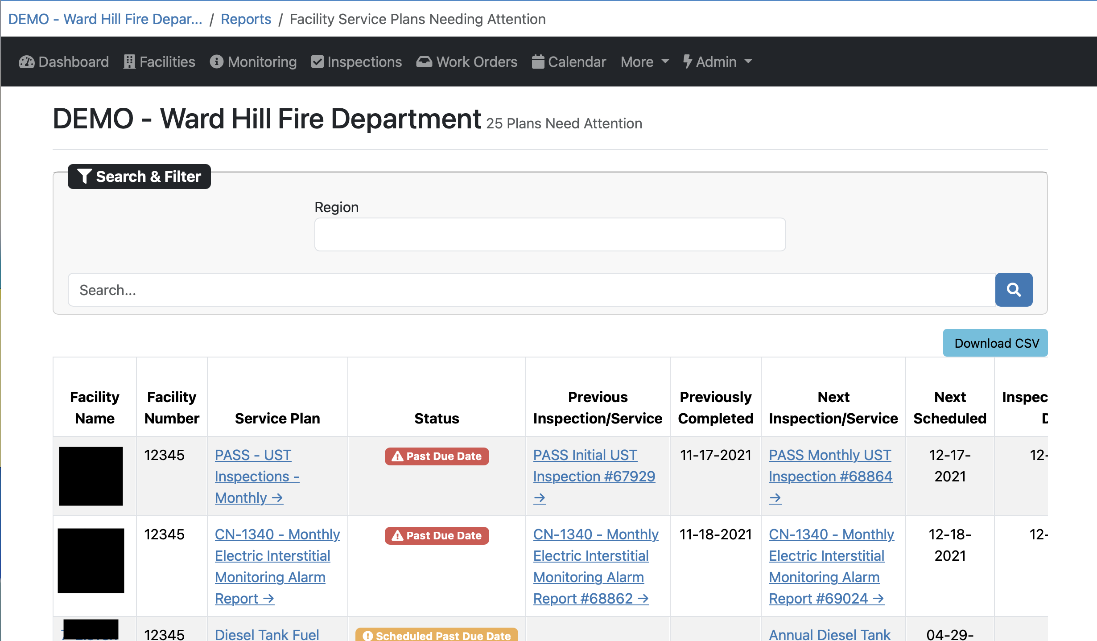This screenshot has width=1097, height=641.
Task: Click the Facilities building icon
Action: (x=129, y=62)
